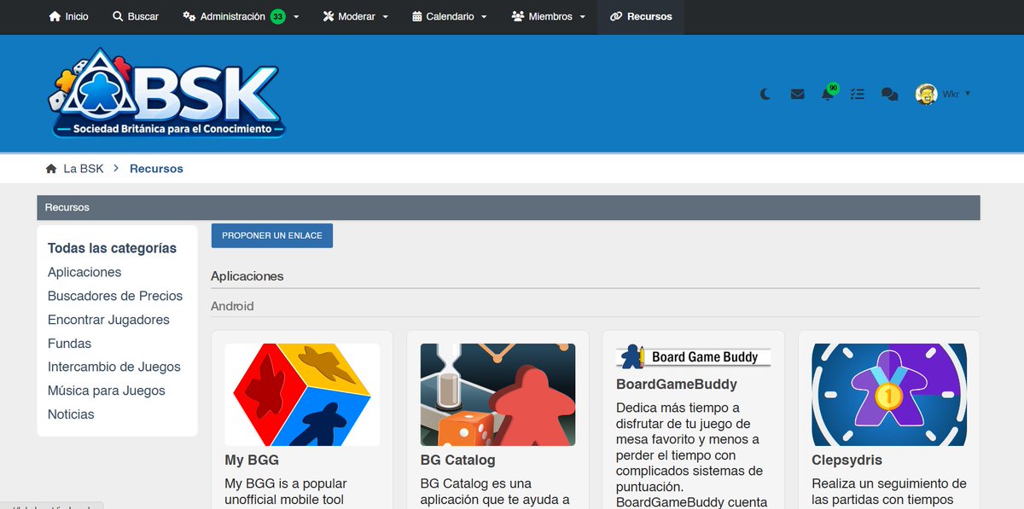The height and width of the screenshot is (509, 1024).
Task: Click the home icon in breadcrumb
Action: click(51, 169)
